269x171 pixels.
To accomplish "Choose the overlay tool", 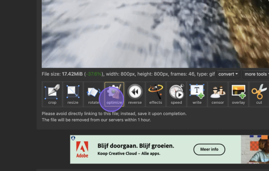I will point(238,94).
